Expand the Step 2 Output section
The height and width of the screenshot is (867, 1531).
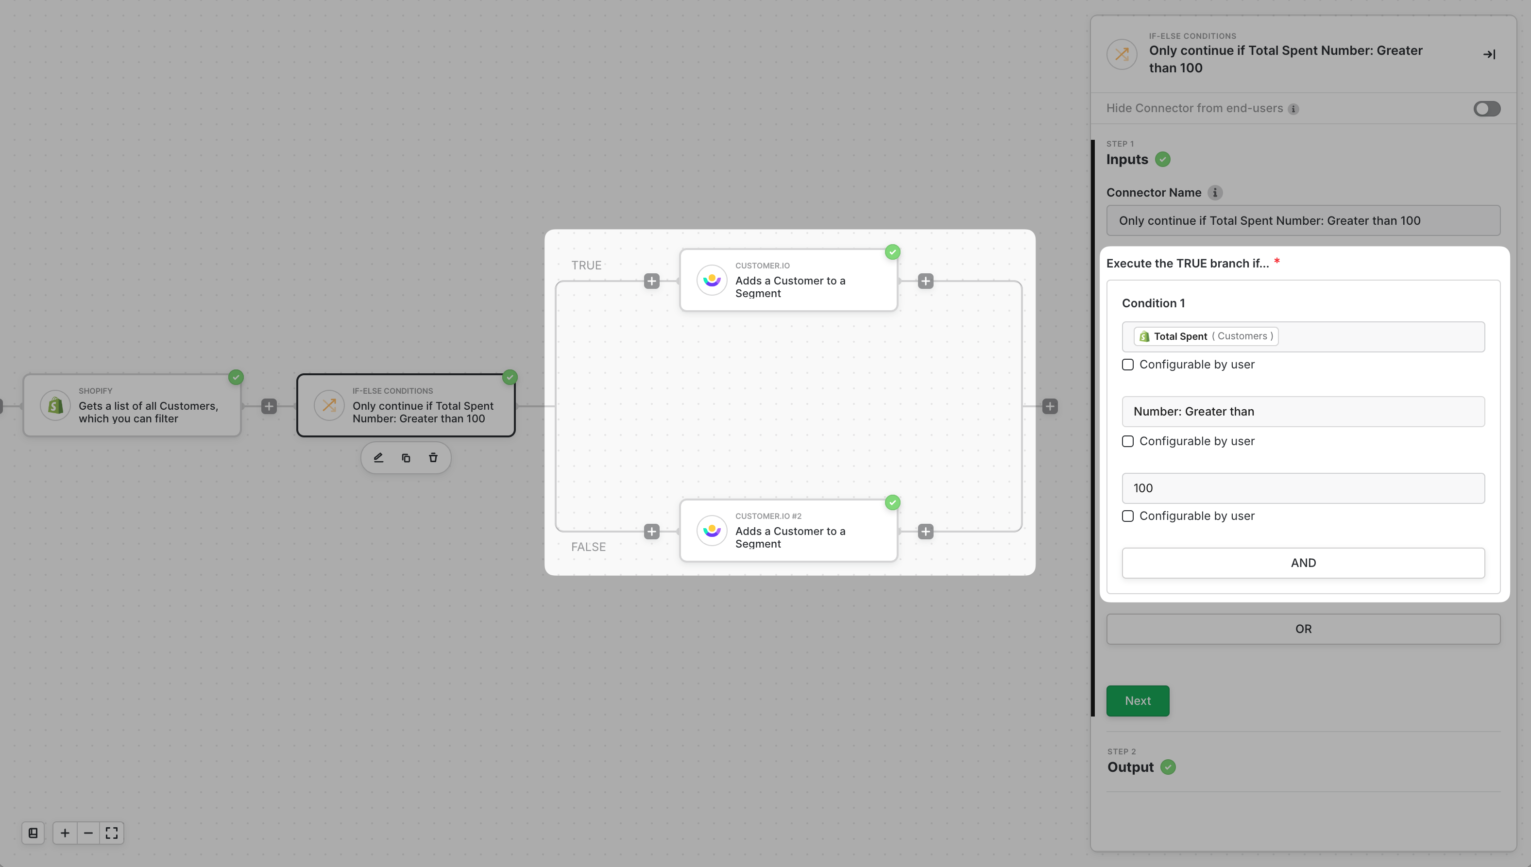(x=1130, y=767)
